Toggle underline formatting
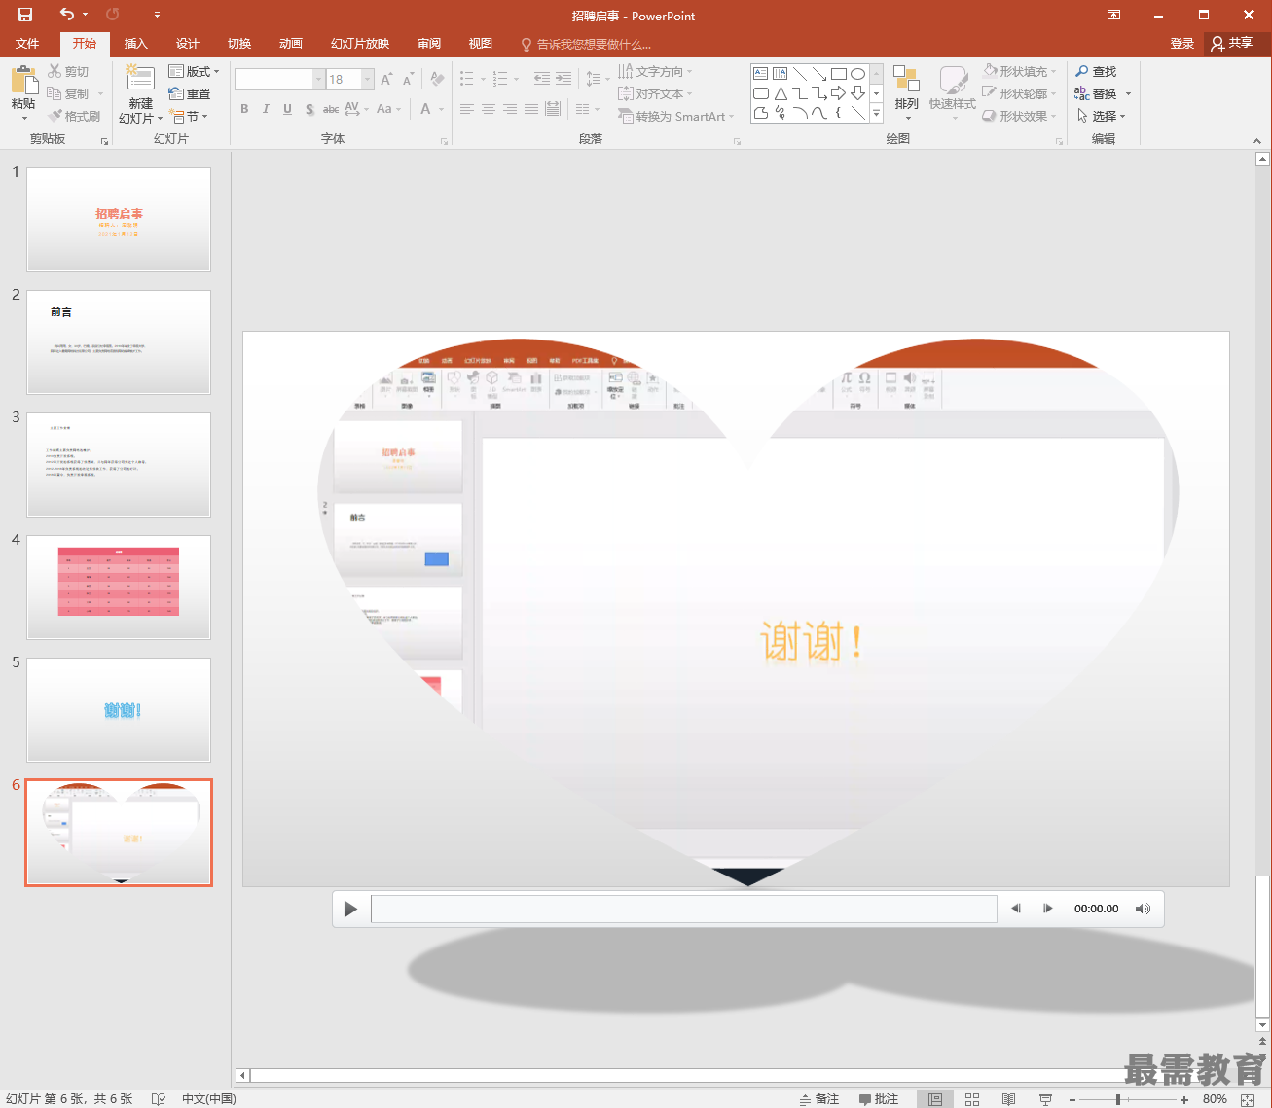This screenshot has width=1272, height=1108. pos(287,109)
